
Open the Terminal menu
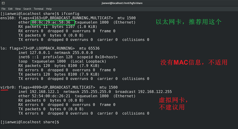pos(39,9)
